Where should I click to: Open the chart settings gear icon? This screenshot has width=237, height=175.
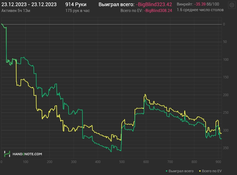coord(232,5)
